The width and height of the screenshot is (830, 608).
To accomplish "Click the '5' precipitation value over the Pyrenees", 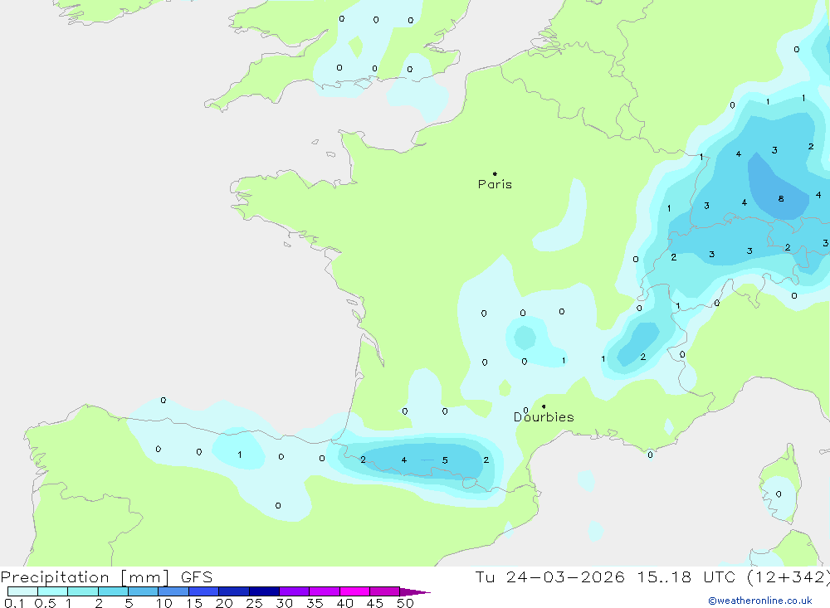I will (x=445, y=460).
